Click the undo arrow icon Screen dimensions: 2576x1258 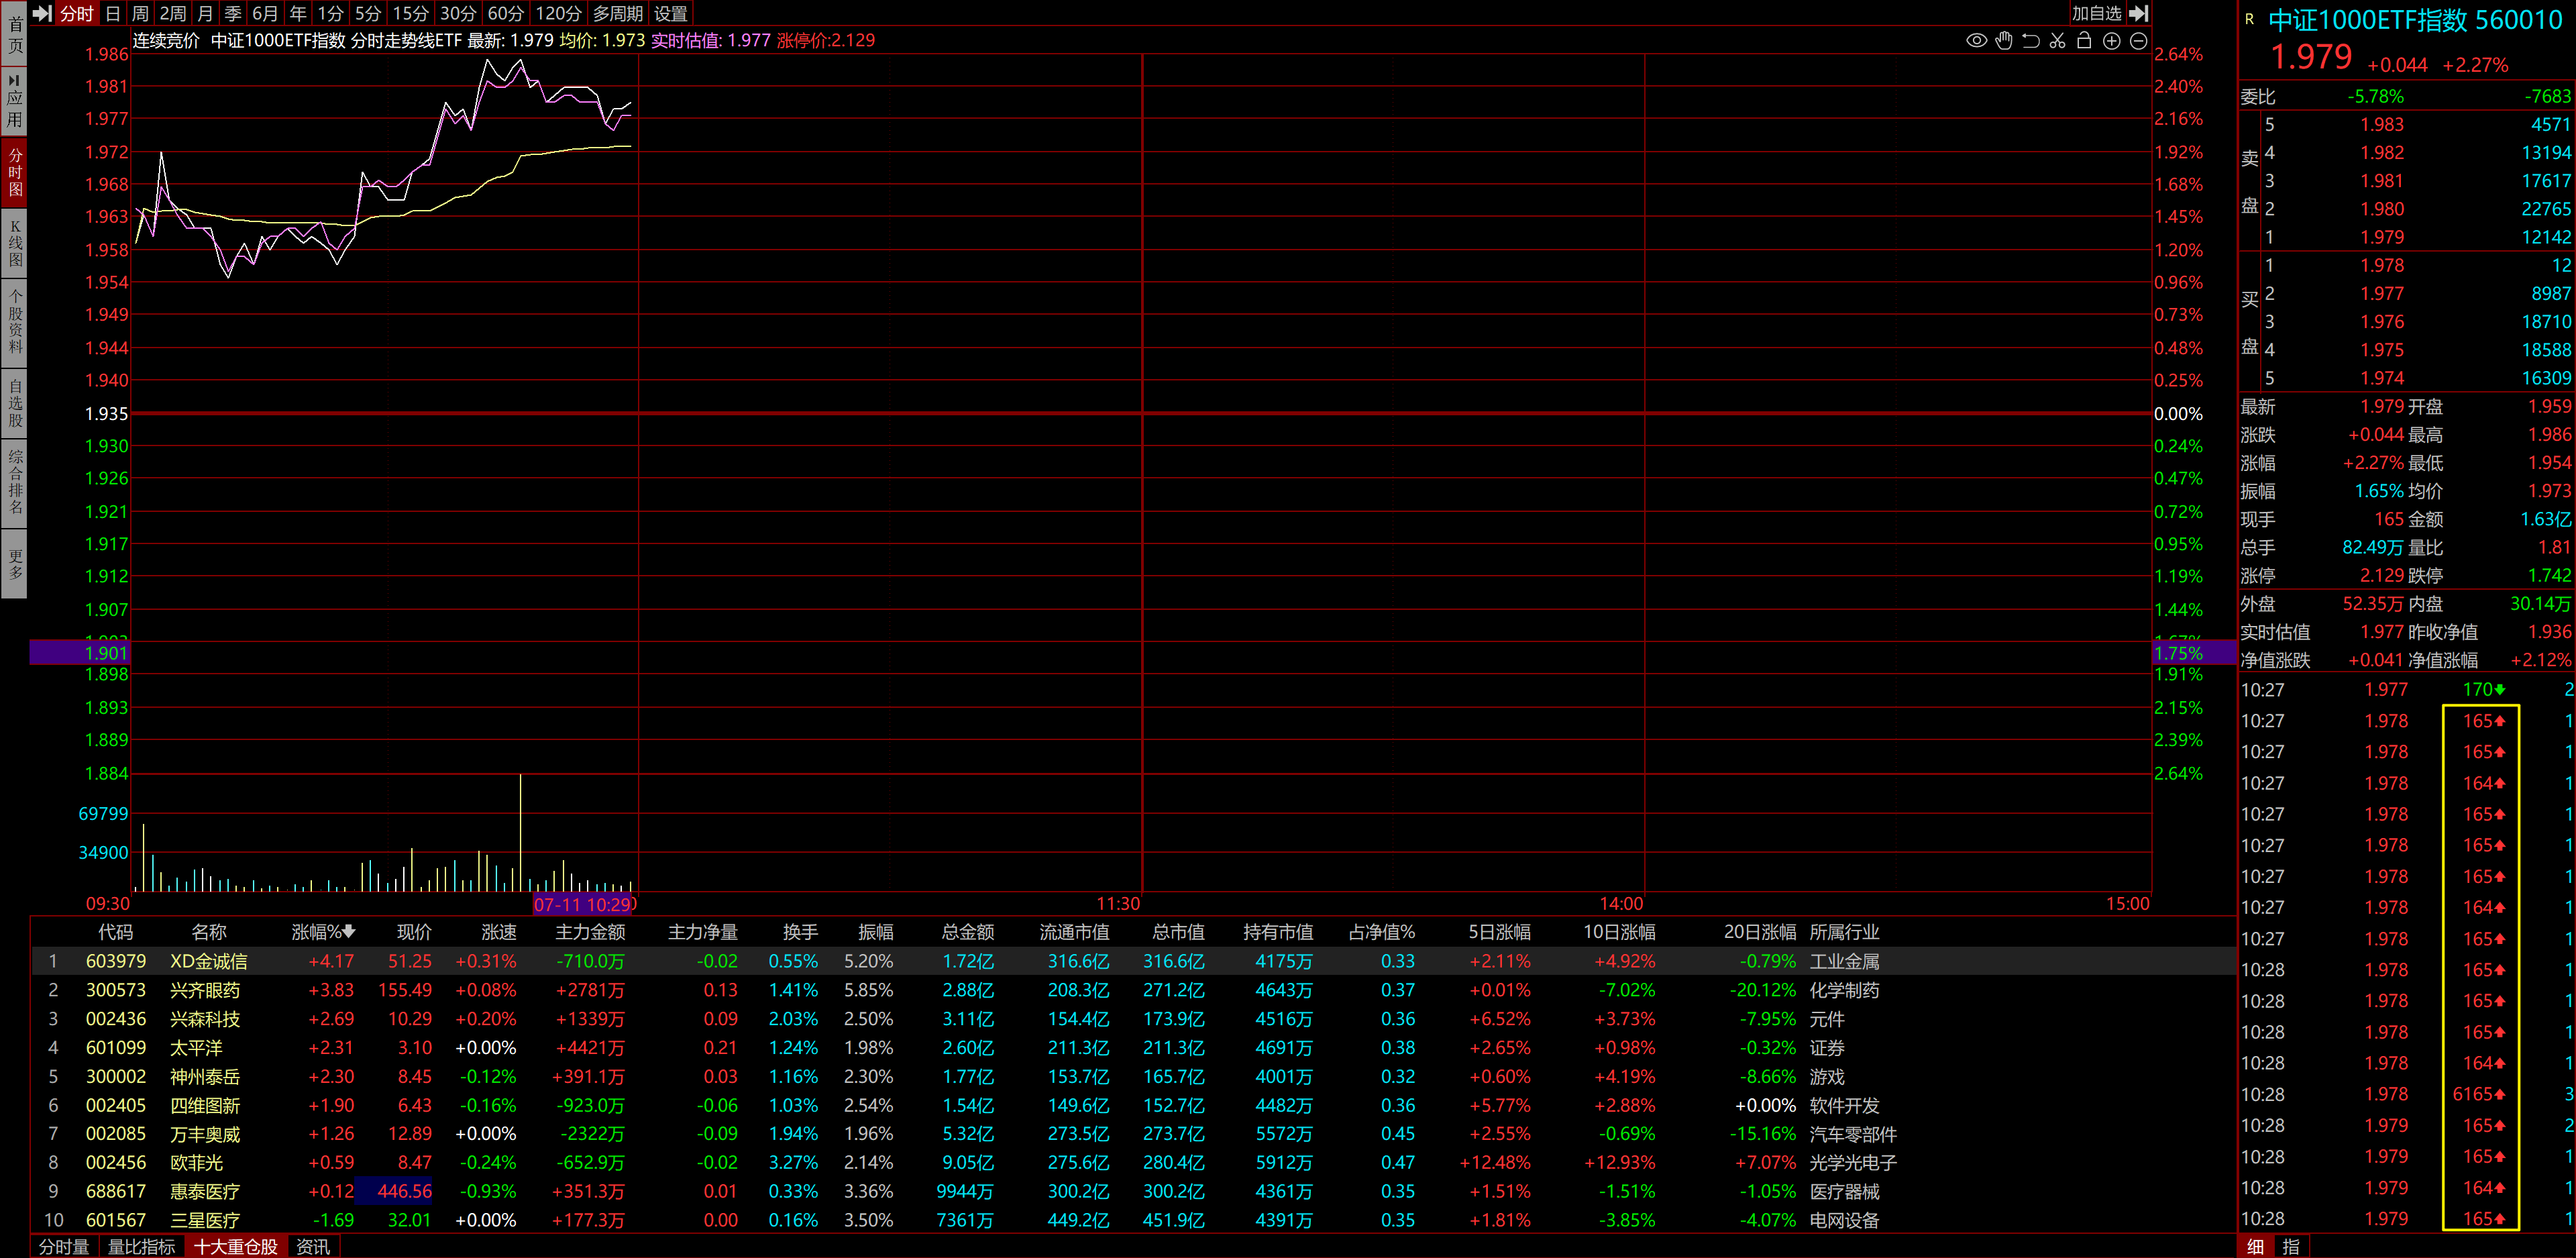pyautogui.click(x=2030, y=41)
